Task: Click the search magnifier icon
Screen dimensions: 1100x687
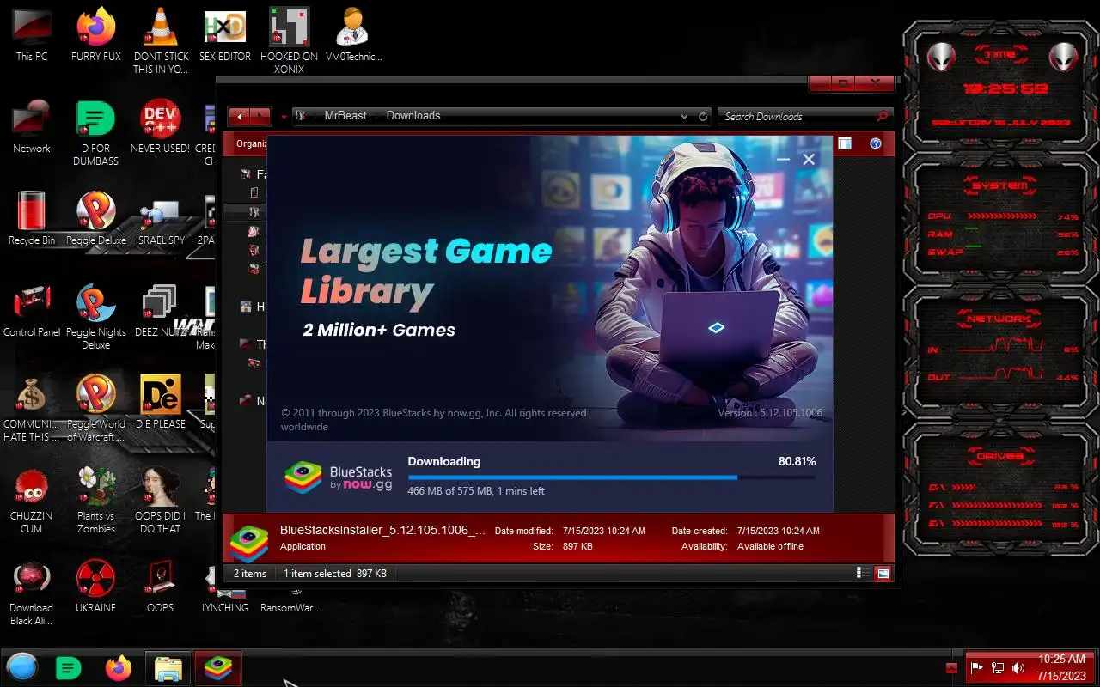Action: coord(883,116)
